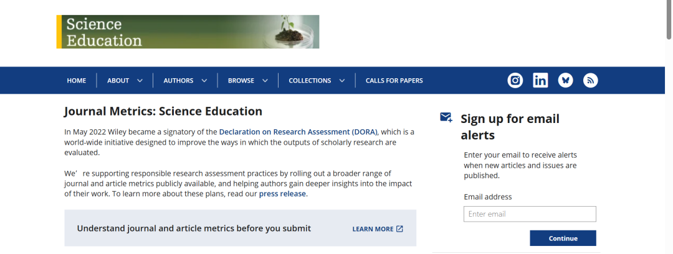Click the external link icon beside LEARN MORE
This screenshot has height=254, width=673.
pyautogui.click(x=399, y=229)
